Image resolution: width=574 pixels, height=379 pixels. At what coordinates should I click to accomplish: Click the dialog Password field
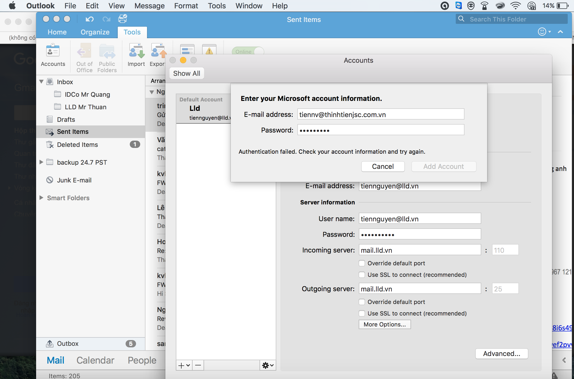(x=381, y=130)
